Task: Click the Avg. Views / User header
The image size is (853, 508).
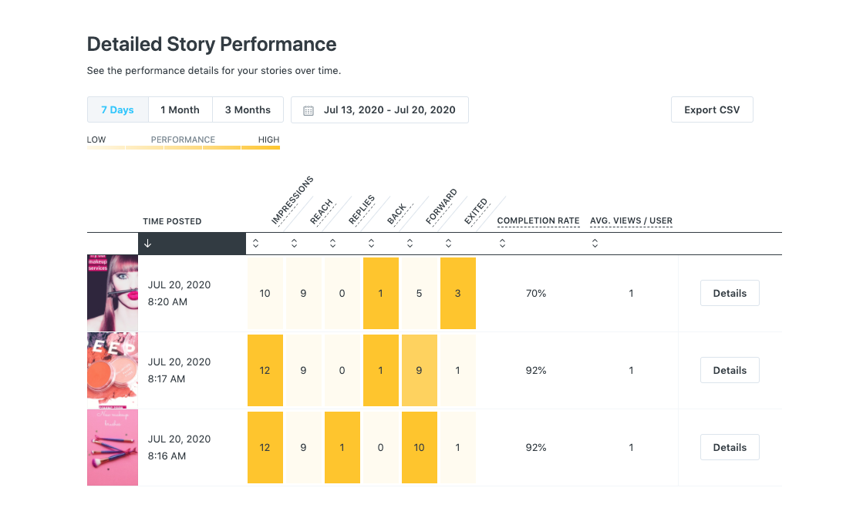Action: point(631,220)
